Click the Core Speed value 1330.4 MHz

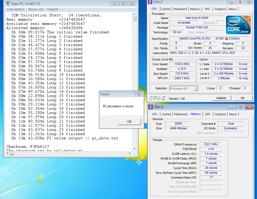click(x=182, y=64)
